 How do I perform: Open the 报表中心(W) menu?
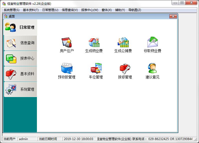[90, 10]
